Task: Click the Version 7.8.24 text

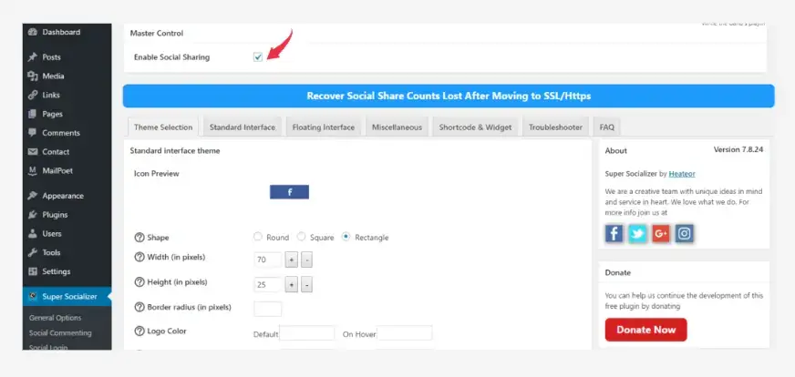Action: (738, 149)
